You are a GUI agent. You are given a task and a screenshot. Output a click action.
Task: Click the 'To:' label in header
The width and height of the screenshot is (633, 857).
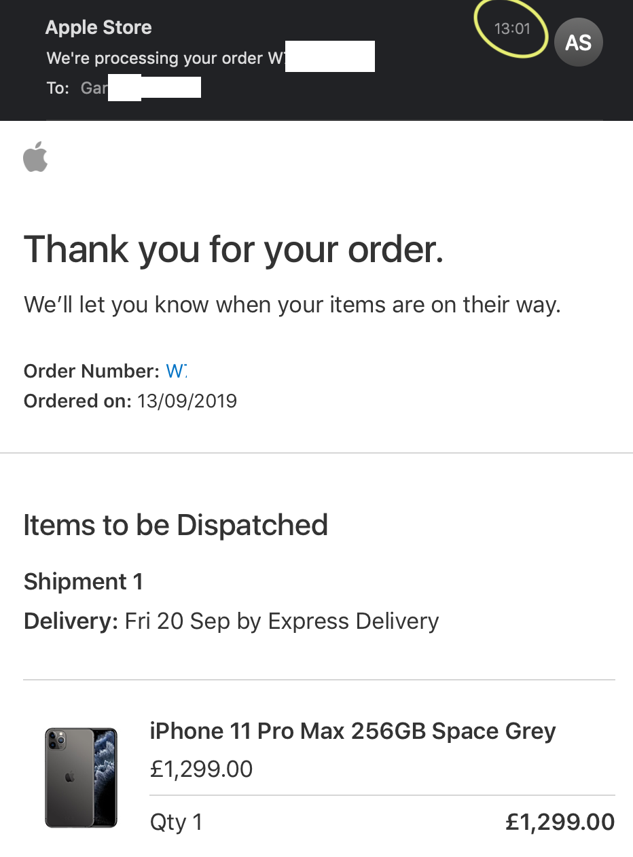point(58,88)
